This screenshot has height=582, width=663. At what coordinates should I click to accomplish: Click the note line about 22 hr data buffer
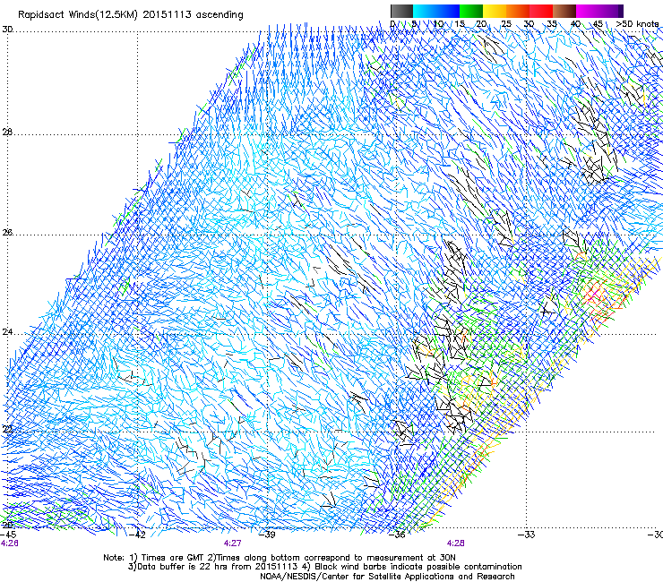tap(324, 567)
